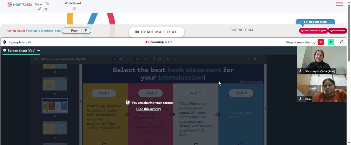Viewport: 351px width, 145px height.
Task: Select the eraser tool
Action: [x=46, y=9]
